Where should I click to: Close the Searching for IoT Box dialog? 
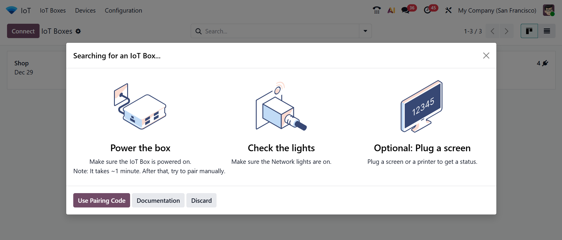pos(486,56)
